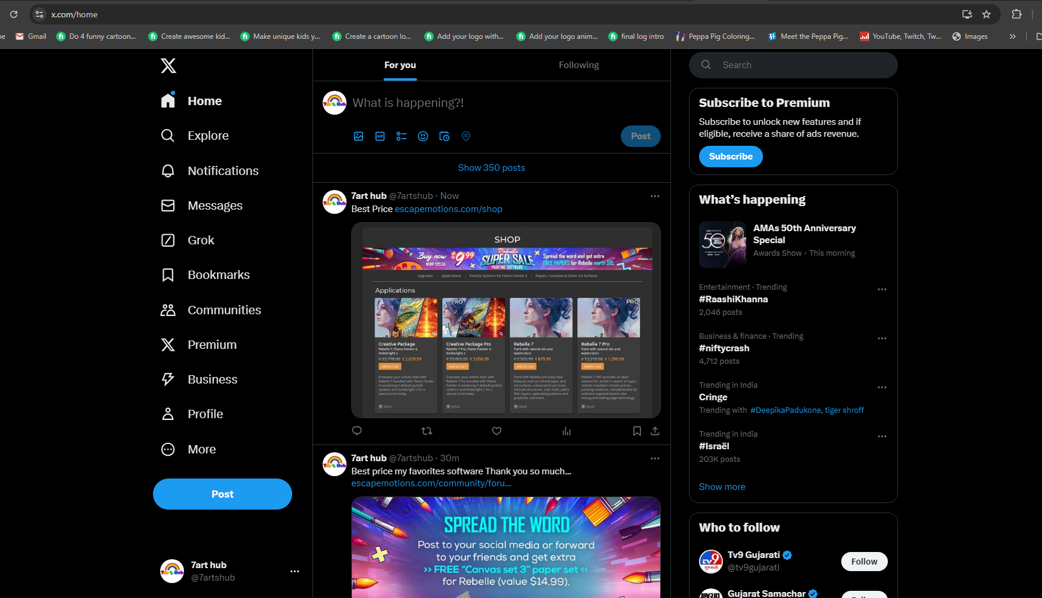Schedule the post with calendar icon

pos(445,136)
